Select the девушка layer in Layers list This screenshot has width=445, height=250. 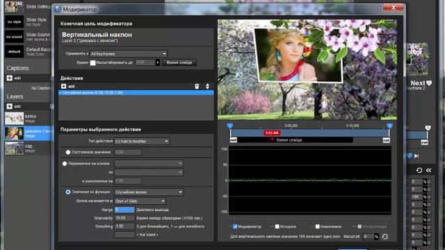28,133
